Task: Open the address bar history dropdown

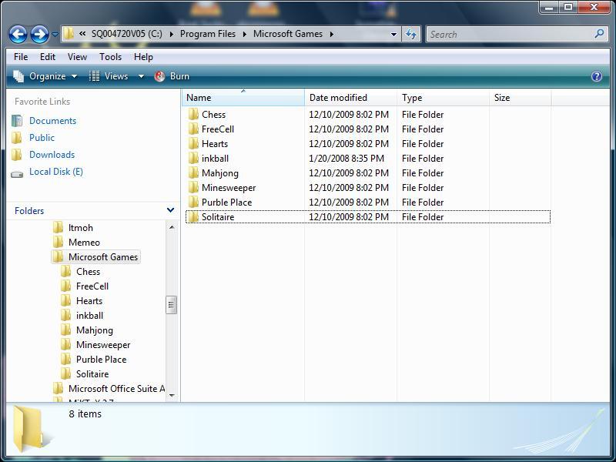Action: 393,34
